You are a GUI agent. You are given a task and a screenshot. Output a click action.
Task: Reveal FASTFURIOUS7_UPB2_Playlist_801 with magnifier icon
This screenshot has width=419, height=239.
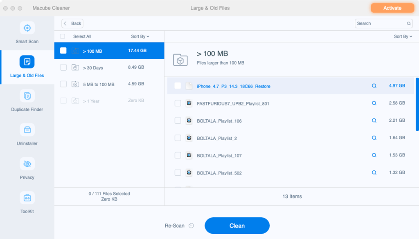pos(374,103)
